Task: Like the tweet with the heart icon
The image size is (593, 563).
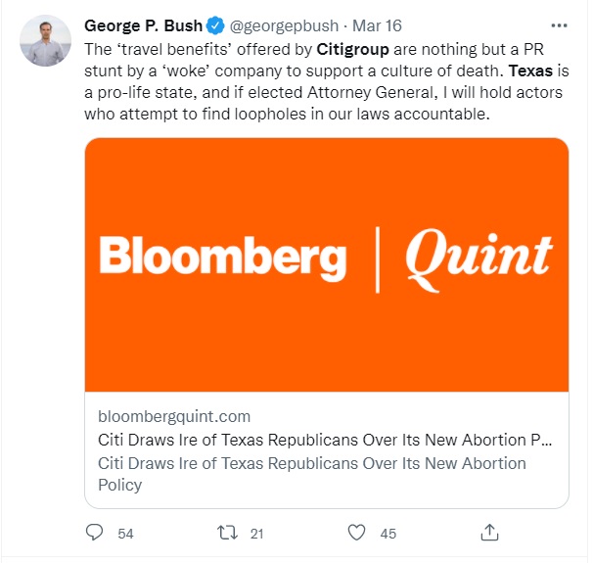Action: tap(356, 533)
